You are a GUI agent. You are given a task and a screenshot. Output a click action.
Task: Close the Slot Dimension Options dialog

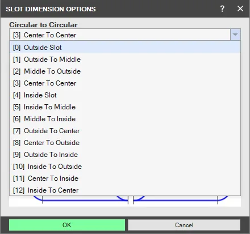click(240, 8)
